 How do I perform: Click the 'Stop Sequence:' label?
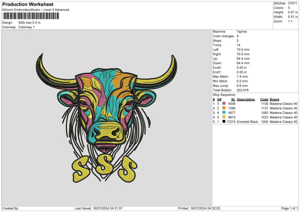point(224,94)
